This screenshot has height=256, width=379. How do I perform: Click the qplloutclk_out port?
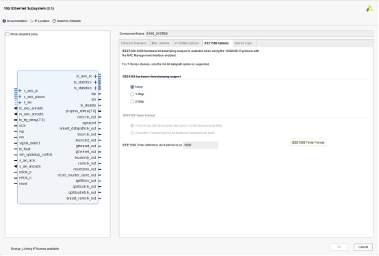click(84, 187)
